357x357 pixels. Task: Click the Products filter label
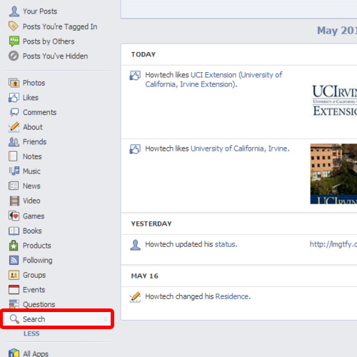pyautogui.click(x=37, y=246)
